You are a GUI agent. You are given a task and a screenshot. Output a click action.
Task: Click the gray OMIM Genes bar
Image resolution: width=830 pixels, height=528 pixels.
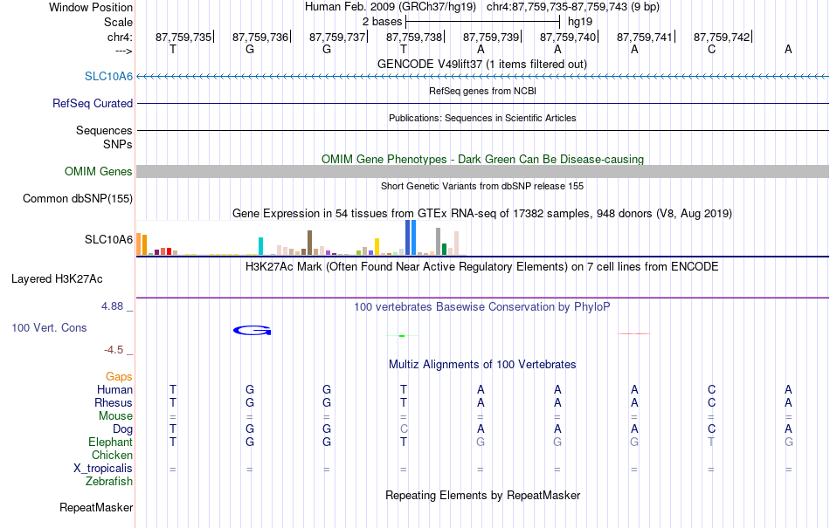click(482, 171)
